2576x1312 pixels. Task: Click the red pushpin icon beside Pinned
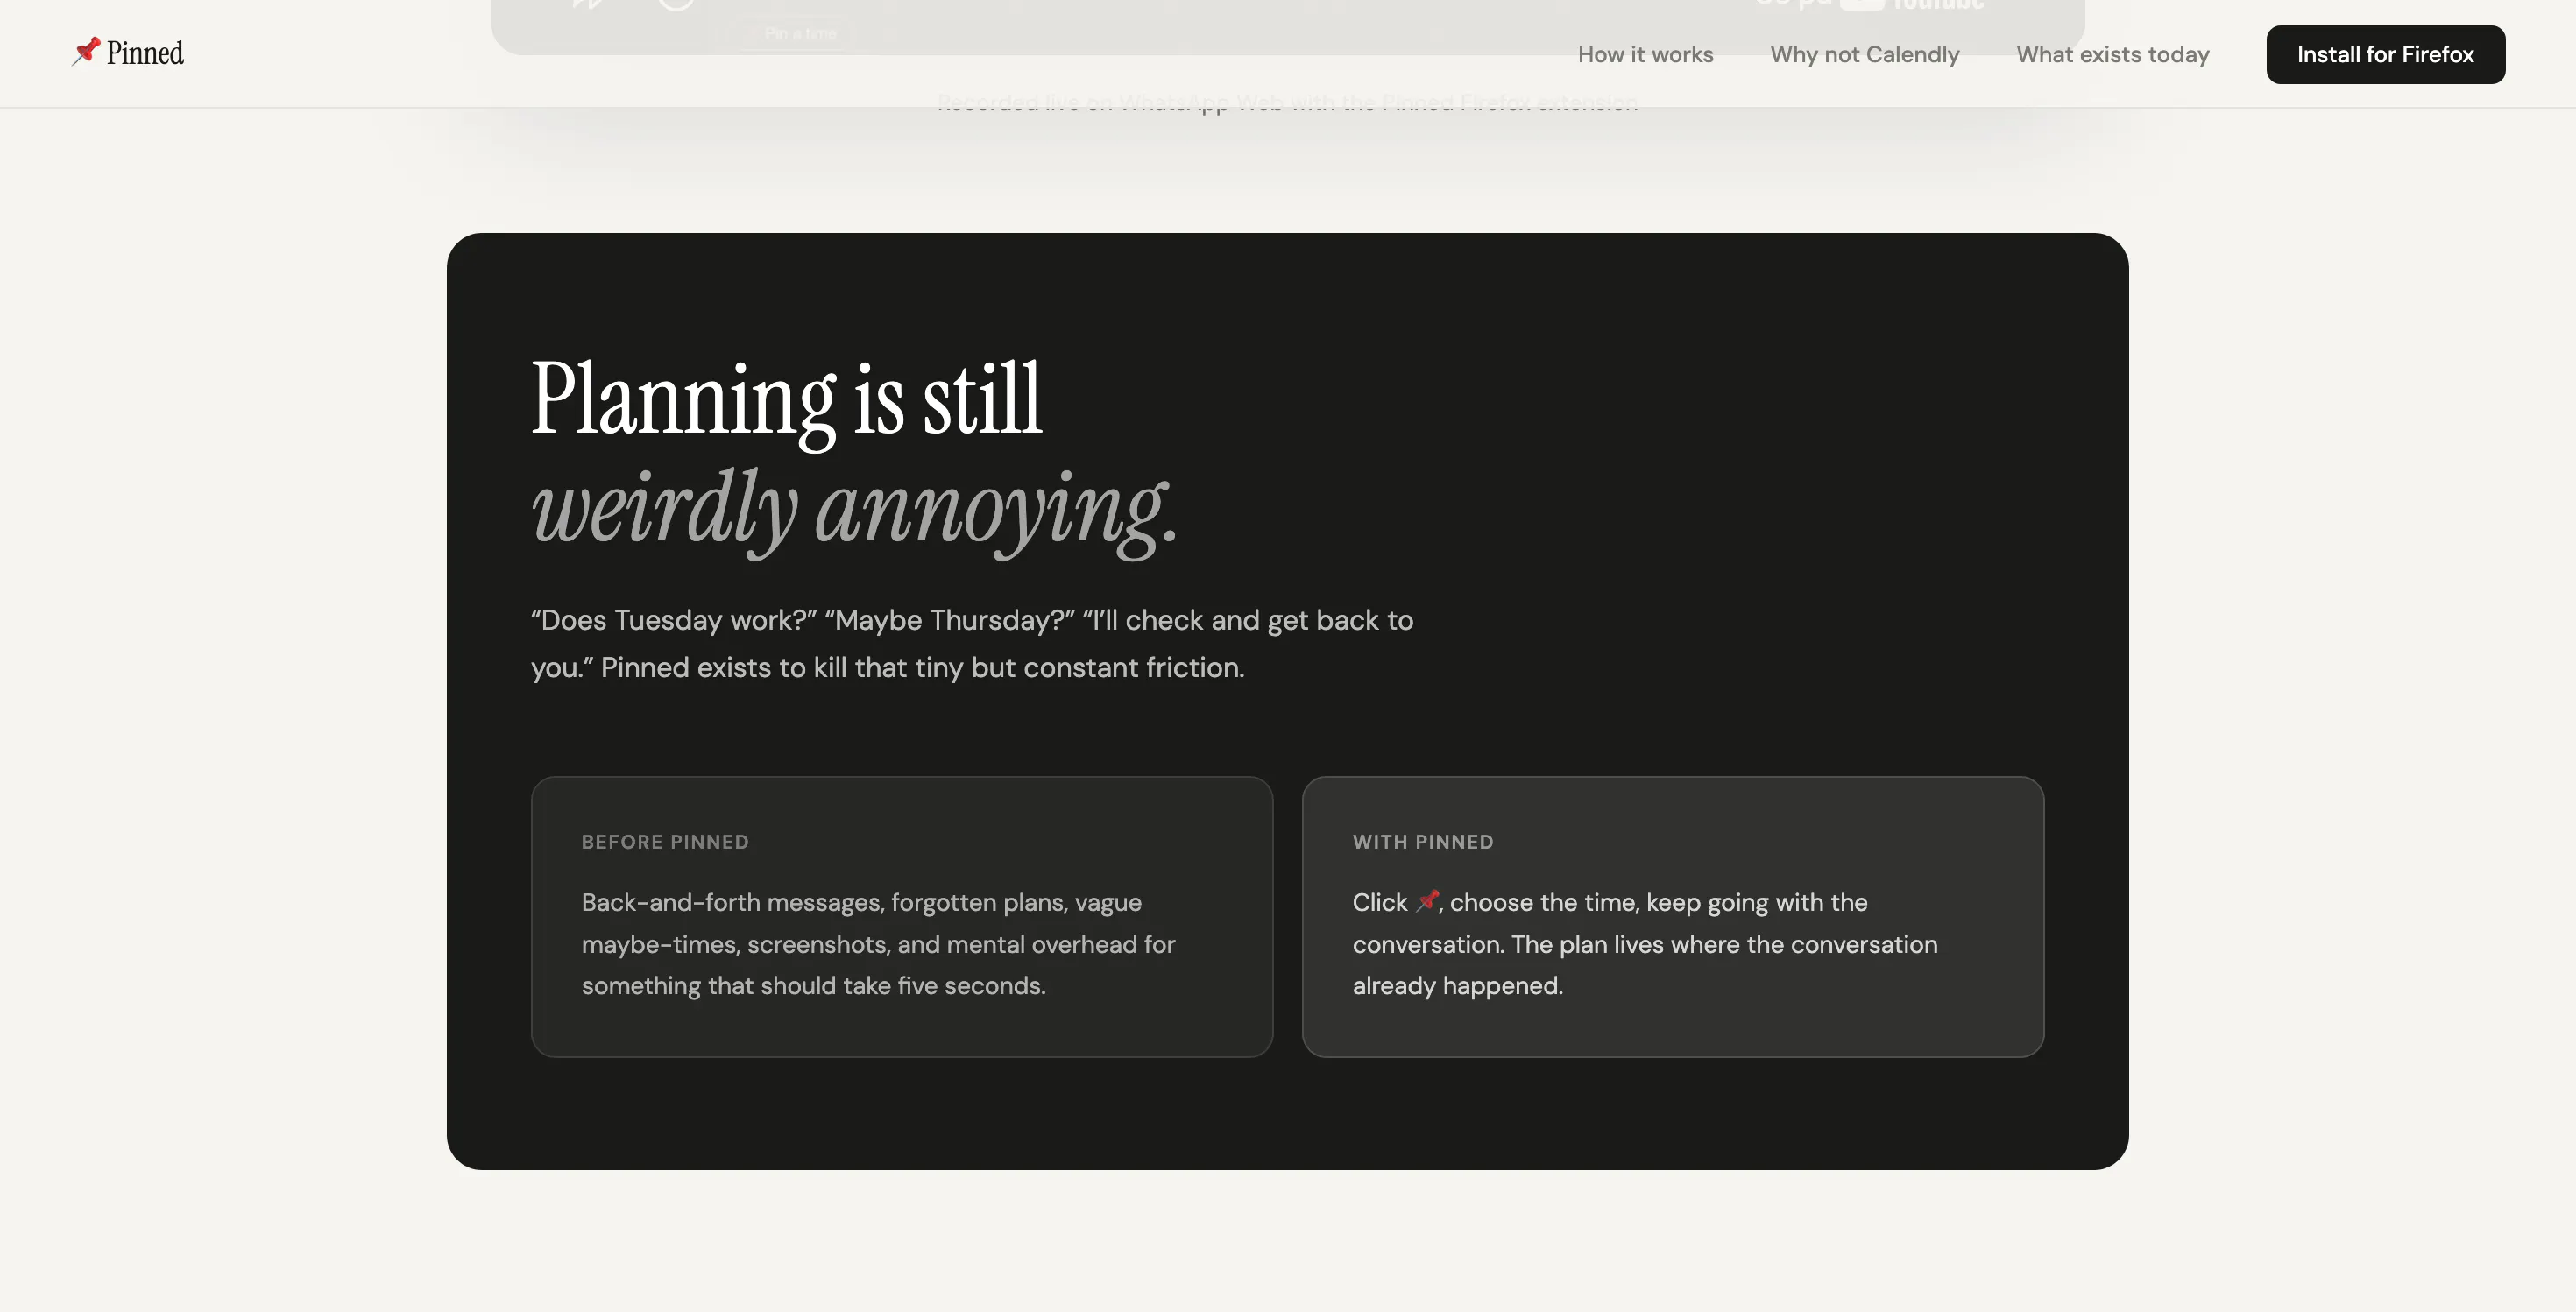(86, 51)
